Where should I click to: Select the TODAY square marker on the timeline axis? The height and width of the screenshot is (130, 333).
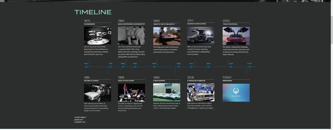[250, 67]
